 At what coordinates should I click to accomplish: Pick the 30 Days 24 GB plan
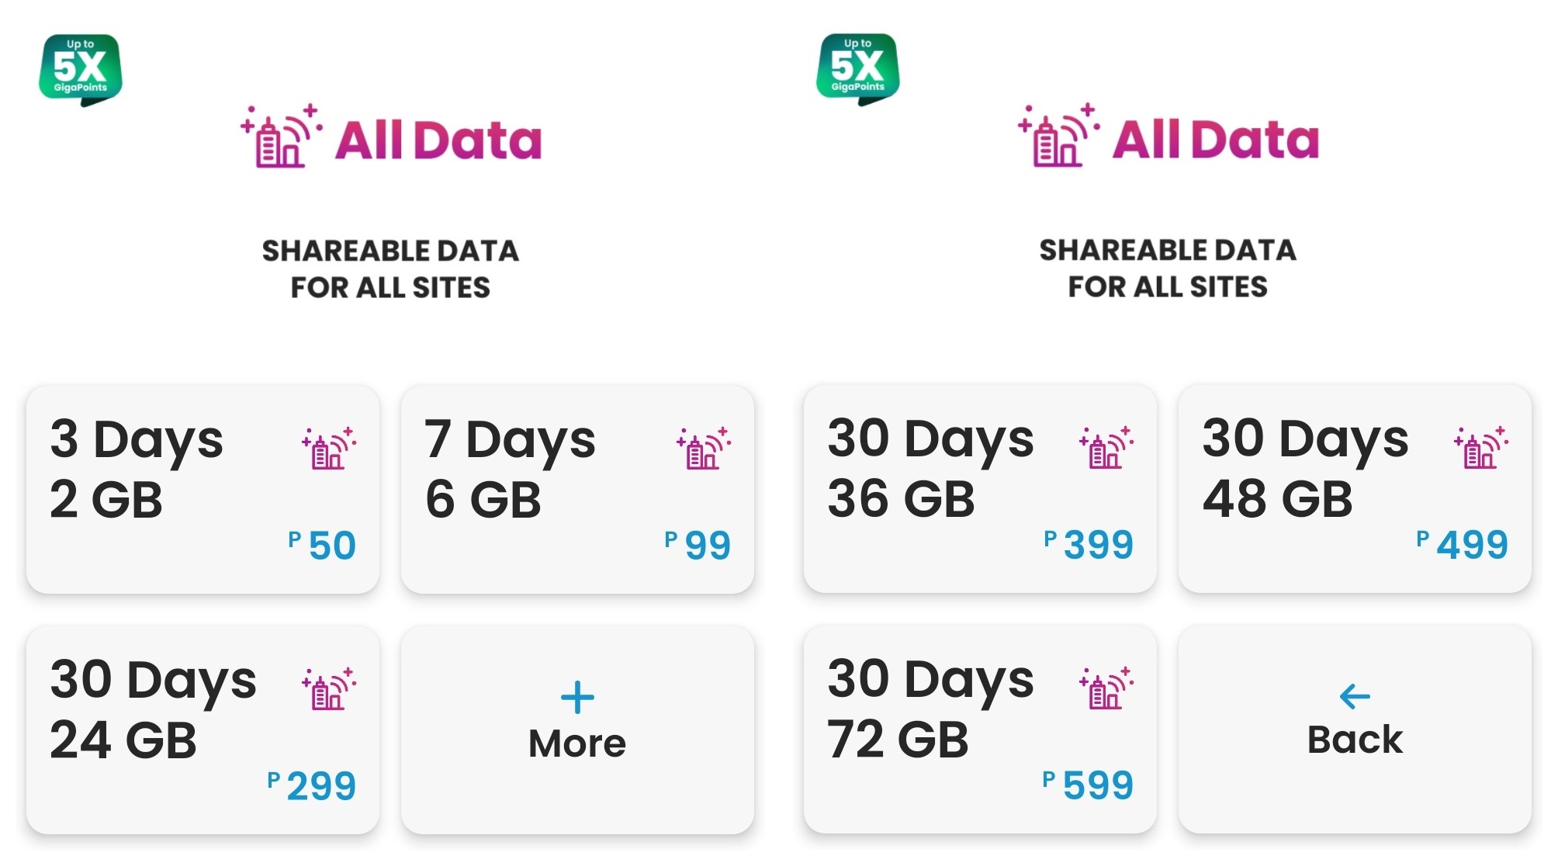[x=155, y=730]
